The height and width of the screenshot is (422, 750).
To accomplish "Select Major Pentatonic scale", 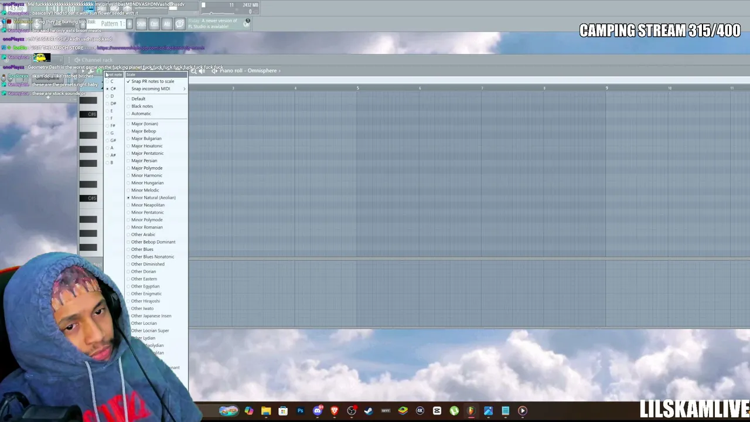I will (156, 154).
